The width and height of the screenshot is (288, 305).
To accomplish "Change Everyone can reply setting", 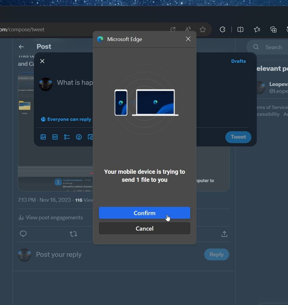I will 66,119.
